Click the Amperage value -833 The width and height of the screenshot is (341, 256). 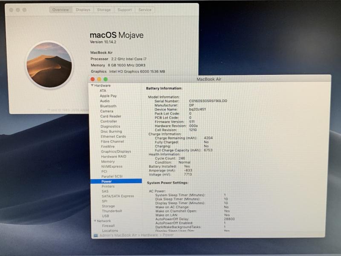[x=188, y=170]
